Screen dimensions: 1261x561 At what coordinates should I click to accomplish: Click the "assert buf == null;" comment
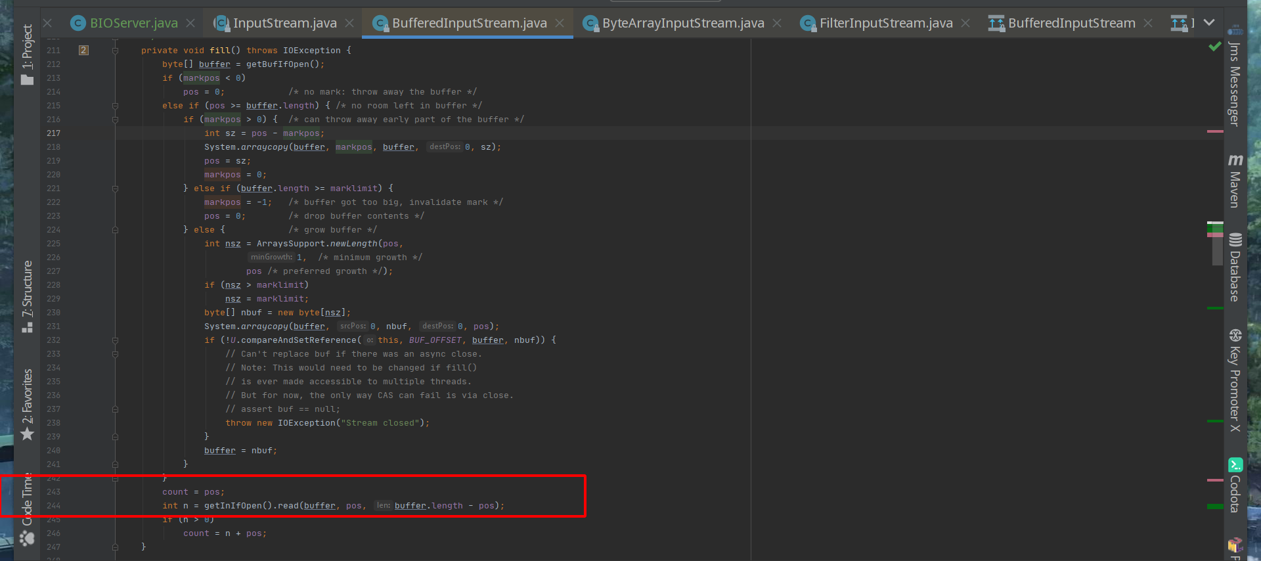point(282,409)
